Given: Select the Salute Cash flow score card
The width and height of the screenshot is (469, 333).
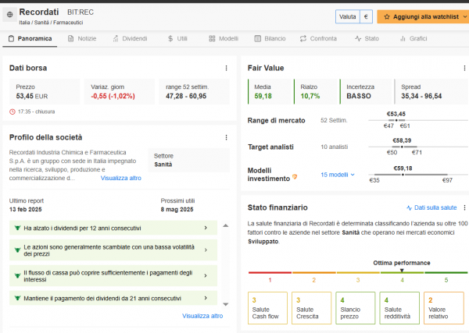Looking at the screenshot, I should click(x=267, y=308).
